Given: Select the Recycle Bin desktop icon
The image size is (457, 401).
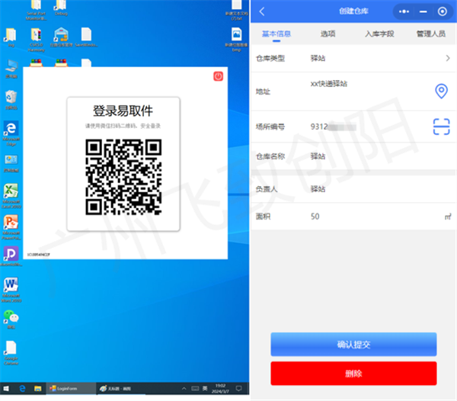Looking at the screenshot, I should 11,100.
